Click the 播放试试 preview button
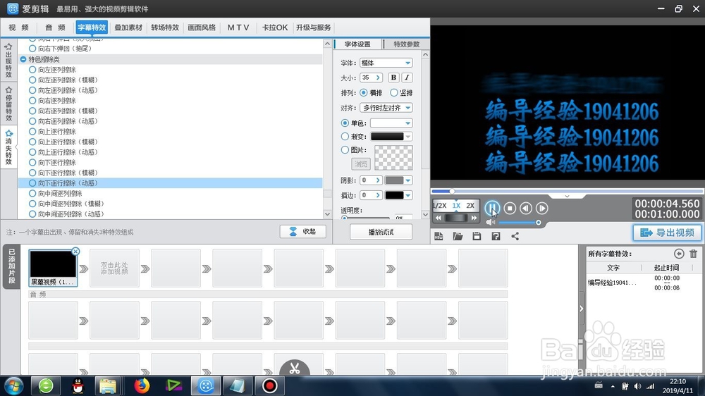The height and width of the screenshot is (396, 705). point(381,232)
